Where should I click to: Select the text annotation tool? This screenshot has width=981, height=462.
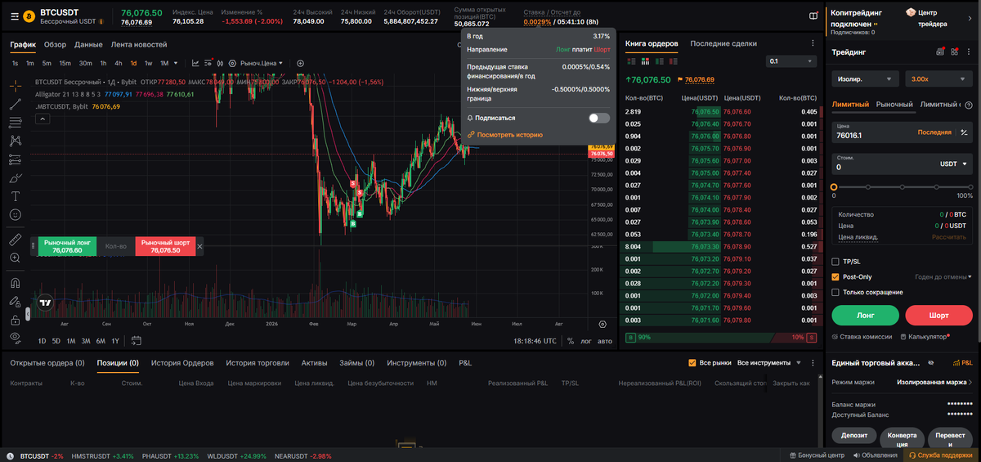15,196
